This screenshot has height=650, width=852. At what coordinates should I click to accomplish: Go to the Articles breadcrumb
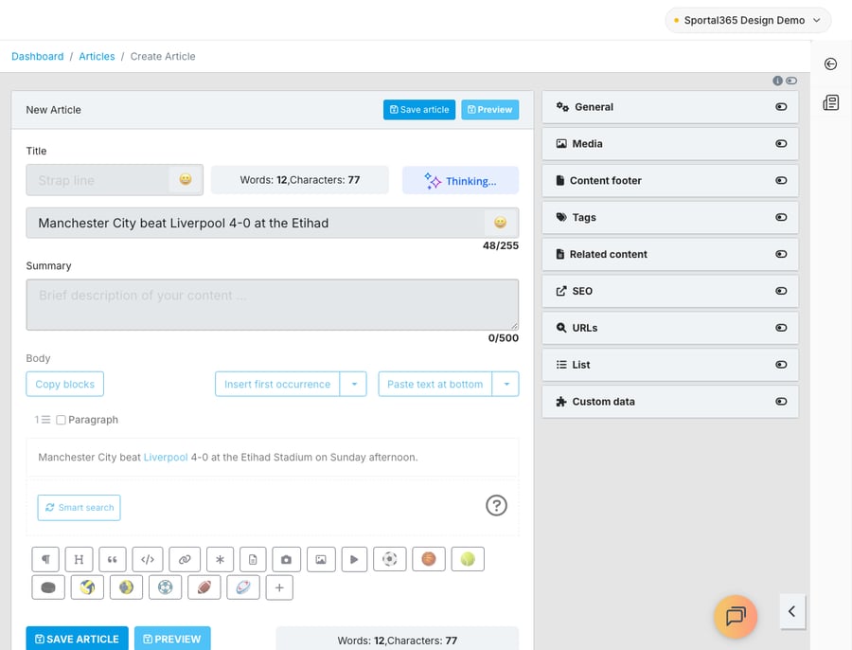97,57
